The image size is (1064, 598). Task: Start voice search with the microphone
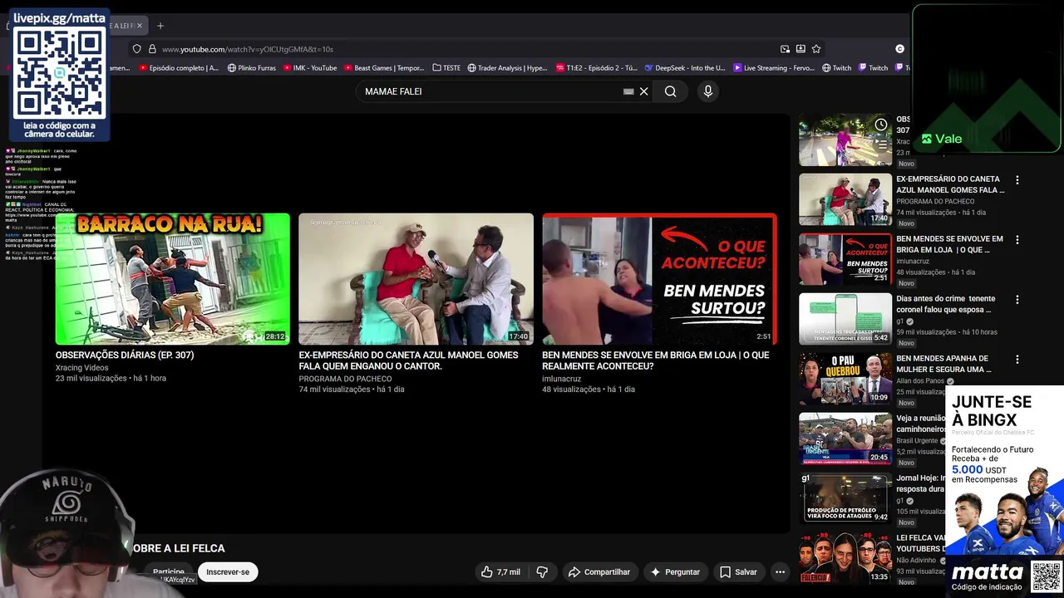tap(707, 91)
